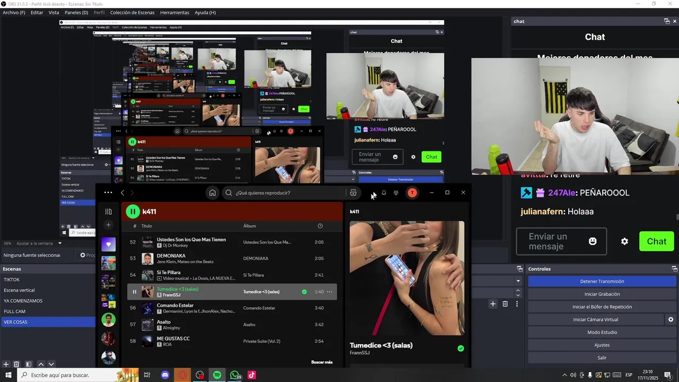The height and width of the screenshot is (382, 679).
Task: Open Liked Songs heart tile in the Spotify sidebar
Action: coord(108,245)
